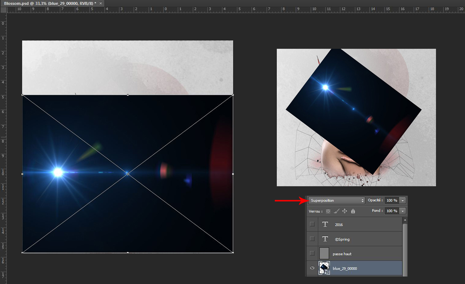Select the passe haut layer name
Image resolution: width=465 pixels, height=284 pixels.
coord(342,254)
